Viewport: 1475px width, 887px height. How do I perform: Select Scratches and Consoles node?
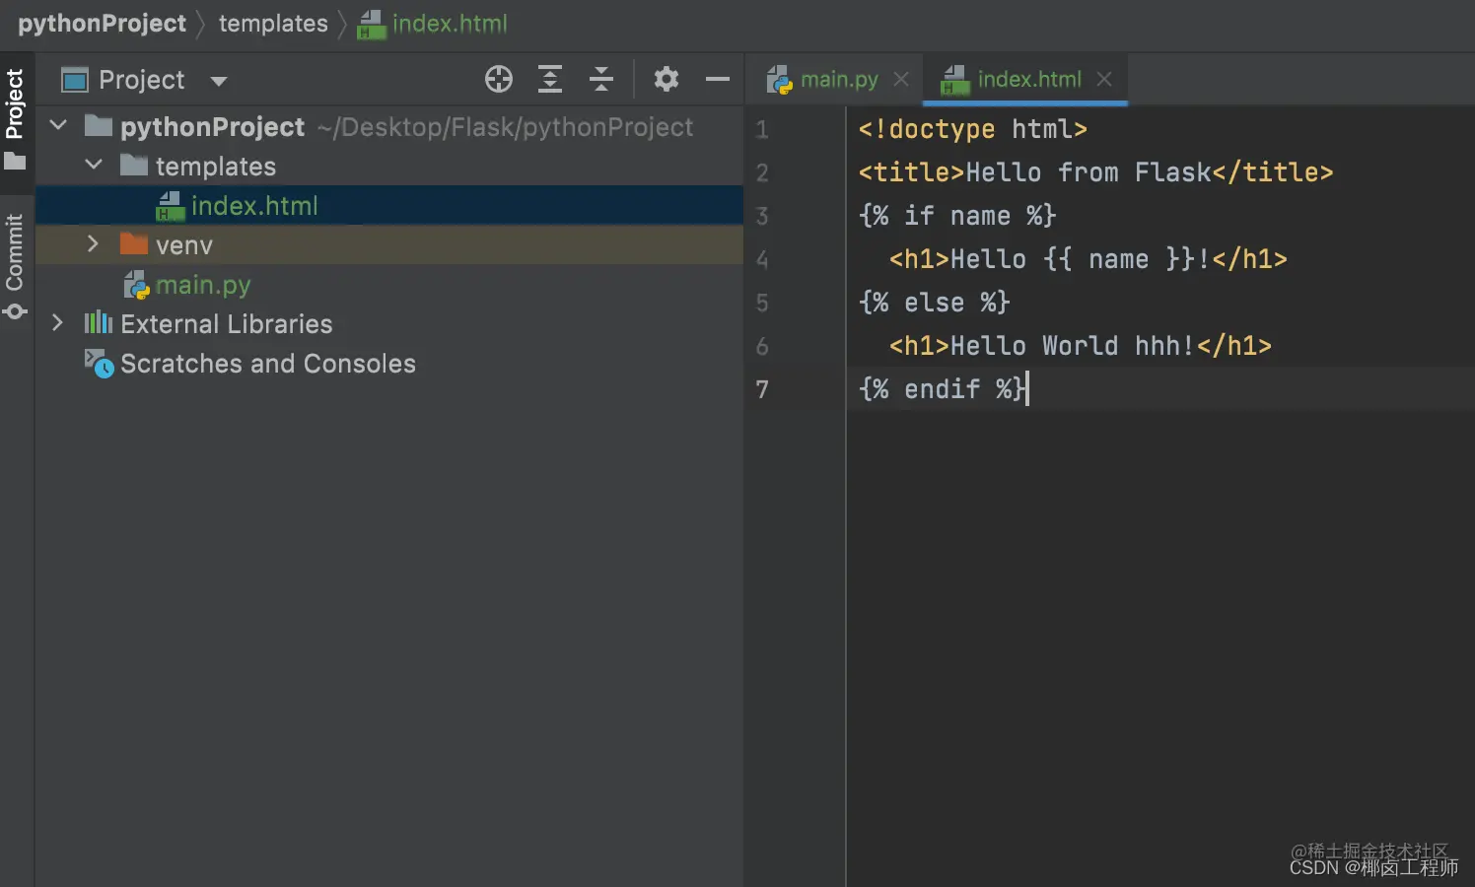point(268,364)
